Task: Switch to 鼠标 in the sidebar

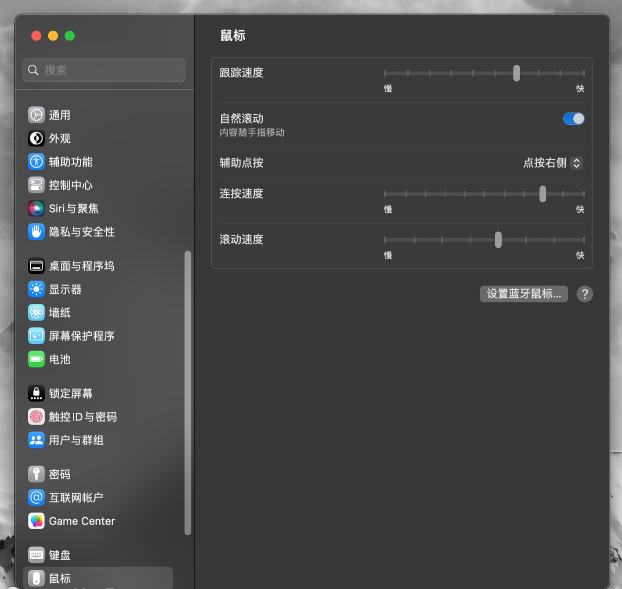Action: 60,578
